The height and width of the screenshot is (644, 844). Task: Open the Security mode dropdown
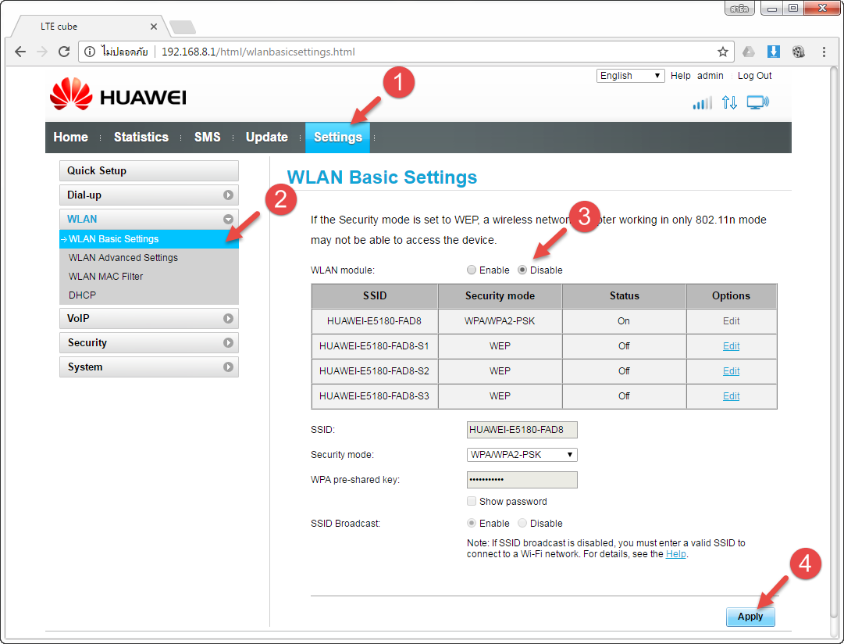point(522,454)
